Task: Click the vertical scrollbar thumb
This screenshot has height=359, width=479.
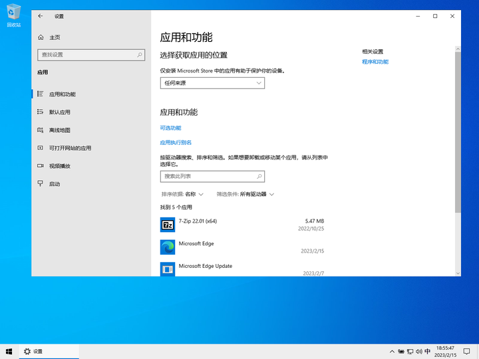Action: (458, 132)
